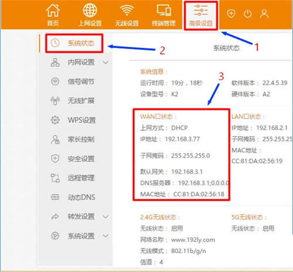293x272 pixels.
Task: Open the user account icon
Action: coord(264,13)
